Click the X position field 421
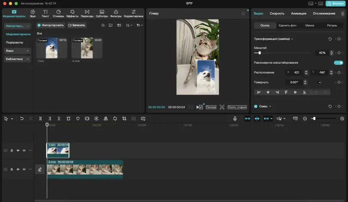This screenshot has width=348, height=202. click(x=296, y=73)
